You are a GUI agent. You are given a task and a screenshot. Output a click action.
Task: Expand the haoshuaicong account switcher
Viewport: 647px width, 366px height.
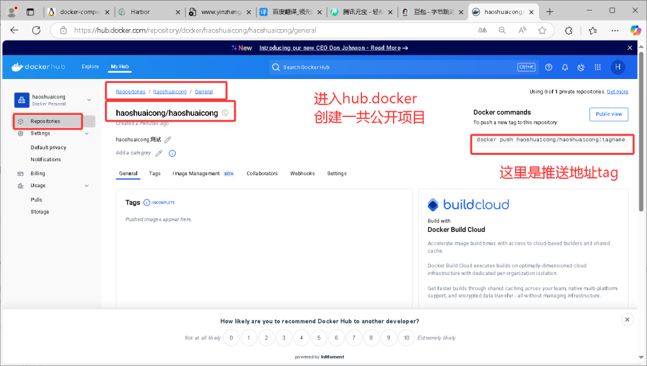tap(88, 100)
